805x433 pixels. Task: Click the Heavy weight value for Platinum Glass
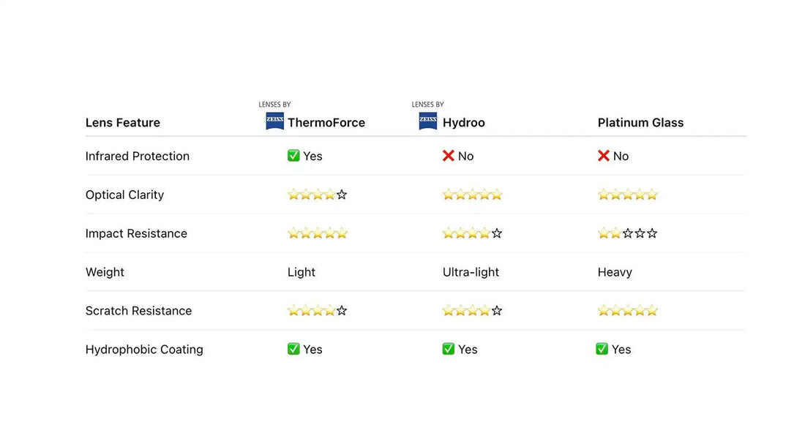point(615,272)
